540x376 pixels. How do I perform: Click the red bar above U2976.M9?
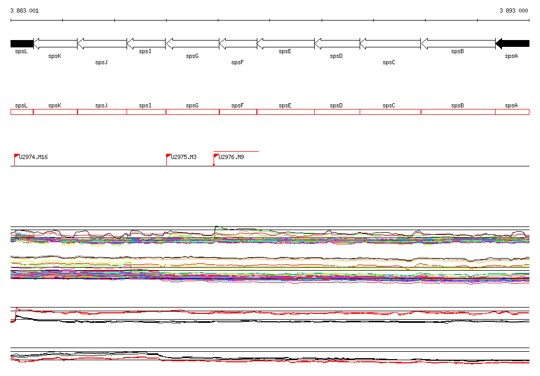pyautogui.click(x=236, y=151)
